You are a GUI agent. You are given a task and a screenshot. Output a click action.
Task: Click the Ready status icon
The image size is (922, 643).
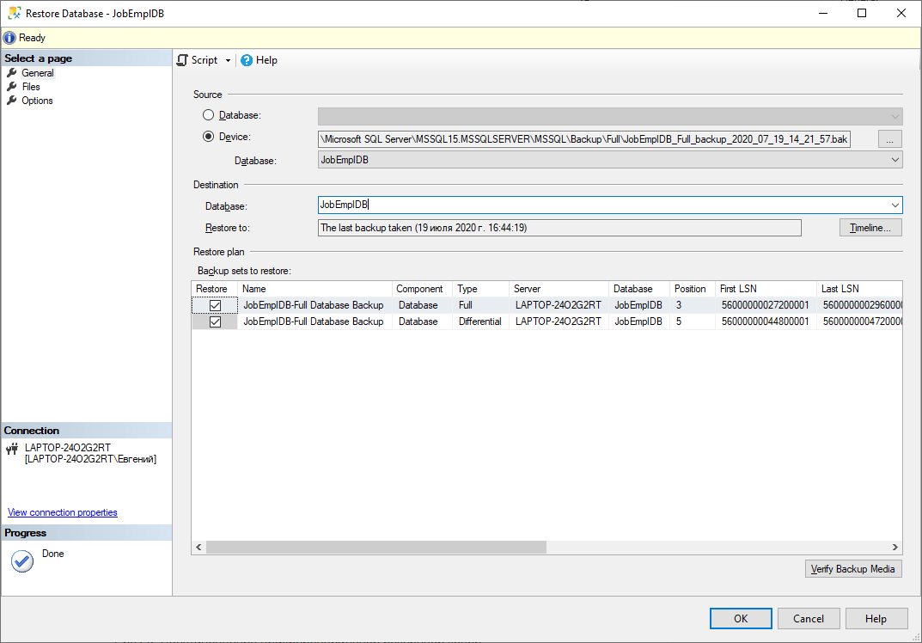[8, 37]
